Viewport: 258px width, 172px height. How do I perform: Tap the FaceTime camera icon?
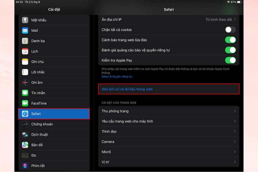[25, 103]
